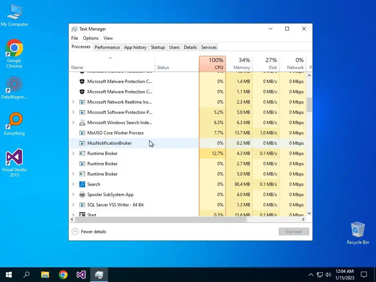This screenshot has height=282, width=376.
Task: Sort by the Network column header
Action: coord(293,64)
